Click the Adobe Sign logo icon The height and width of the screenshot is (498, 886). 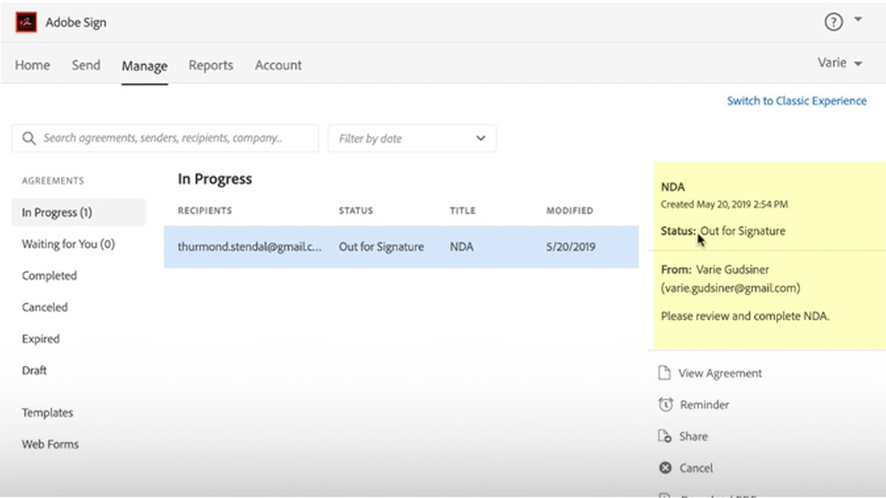pos(26,22)
